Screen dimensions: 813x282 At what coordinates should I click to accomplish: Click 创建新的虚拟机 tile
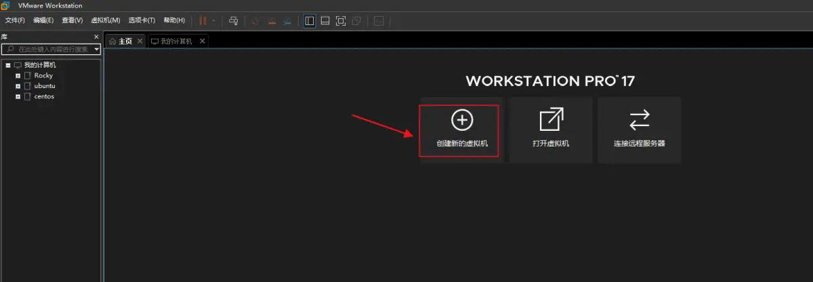point(461,131)
